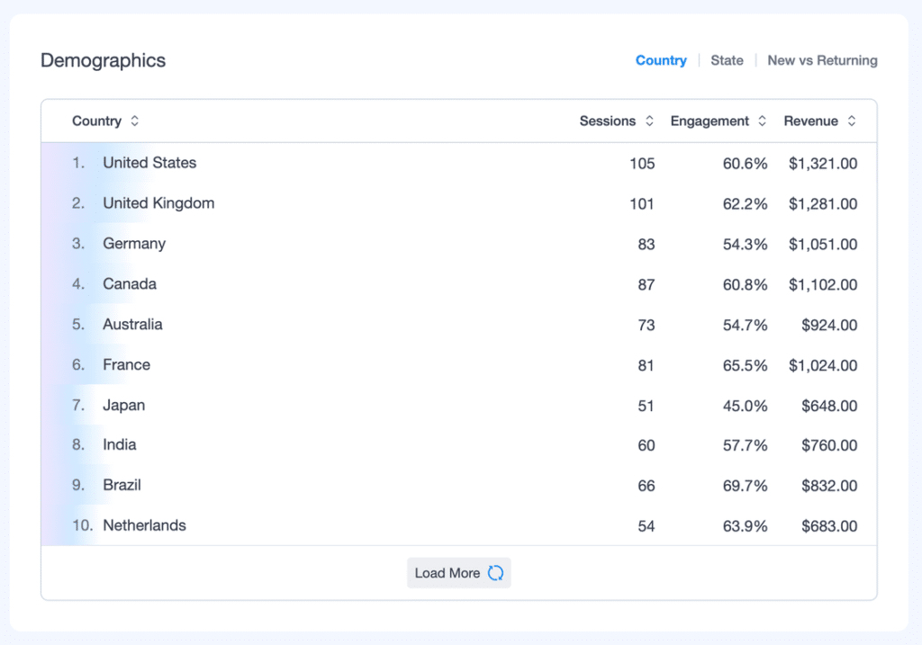
Task: Click the $648.00 revenue value
Action: pos(829,406)
